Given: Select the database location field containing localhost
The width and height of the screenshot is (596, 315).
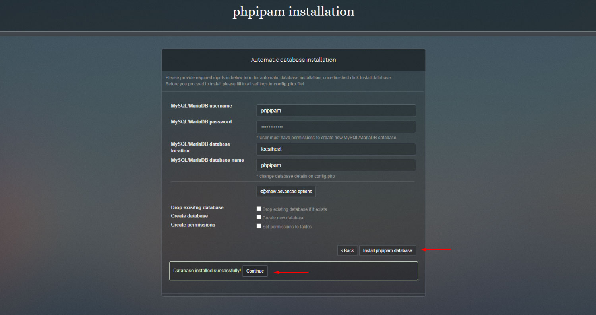Looking at the screenshot, I should pyautogui.click(x=336, y=149).
